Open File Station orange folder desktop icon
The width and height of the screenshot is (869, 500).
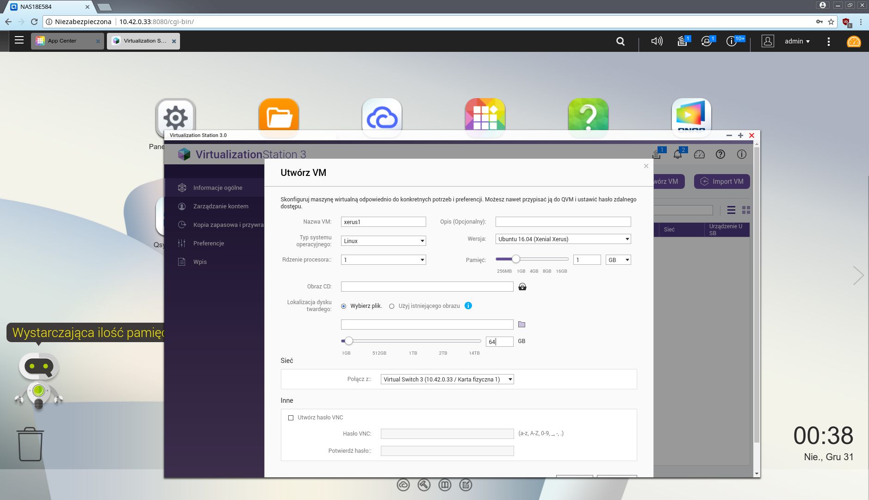pyautogui.click(x=279, y=118)
